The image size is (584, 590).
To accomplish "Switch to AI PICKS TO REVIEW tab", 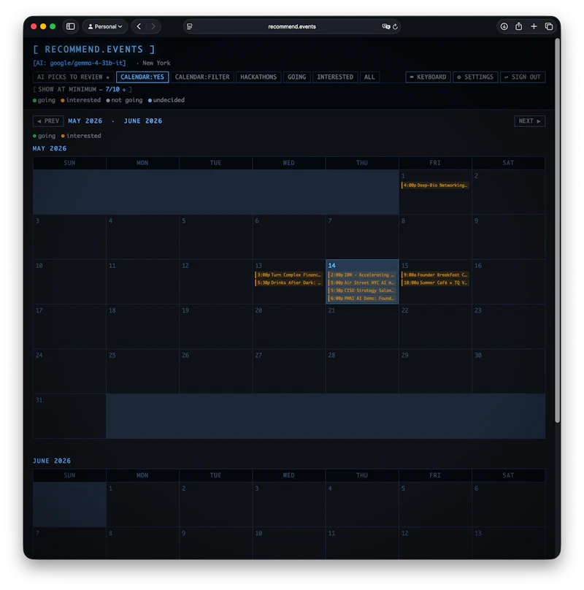I will 74,77.
